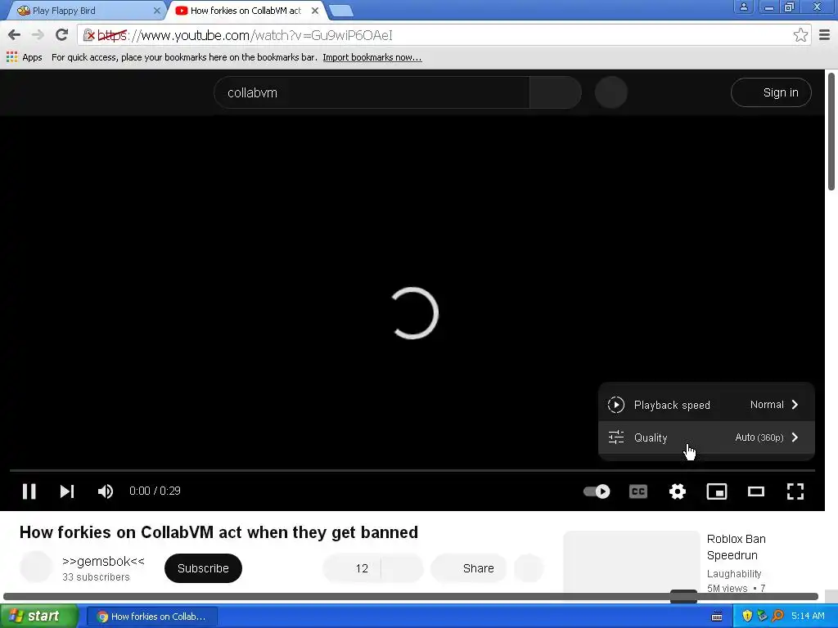Click the horizontal scrollbar at the page bottom

pyautogui.click(x=411, y=596)
